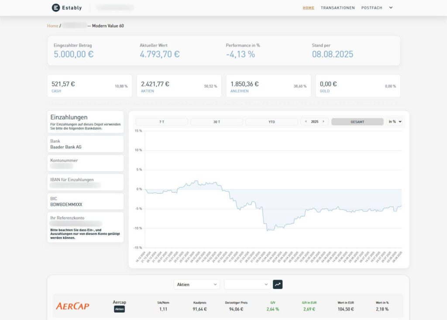Click the 38,60 % Anleihen share
Image resolution: width=447 pixels, height=320 pixels.
(300, 86)
